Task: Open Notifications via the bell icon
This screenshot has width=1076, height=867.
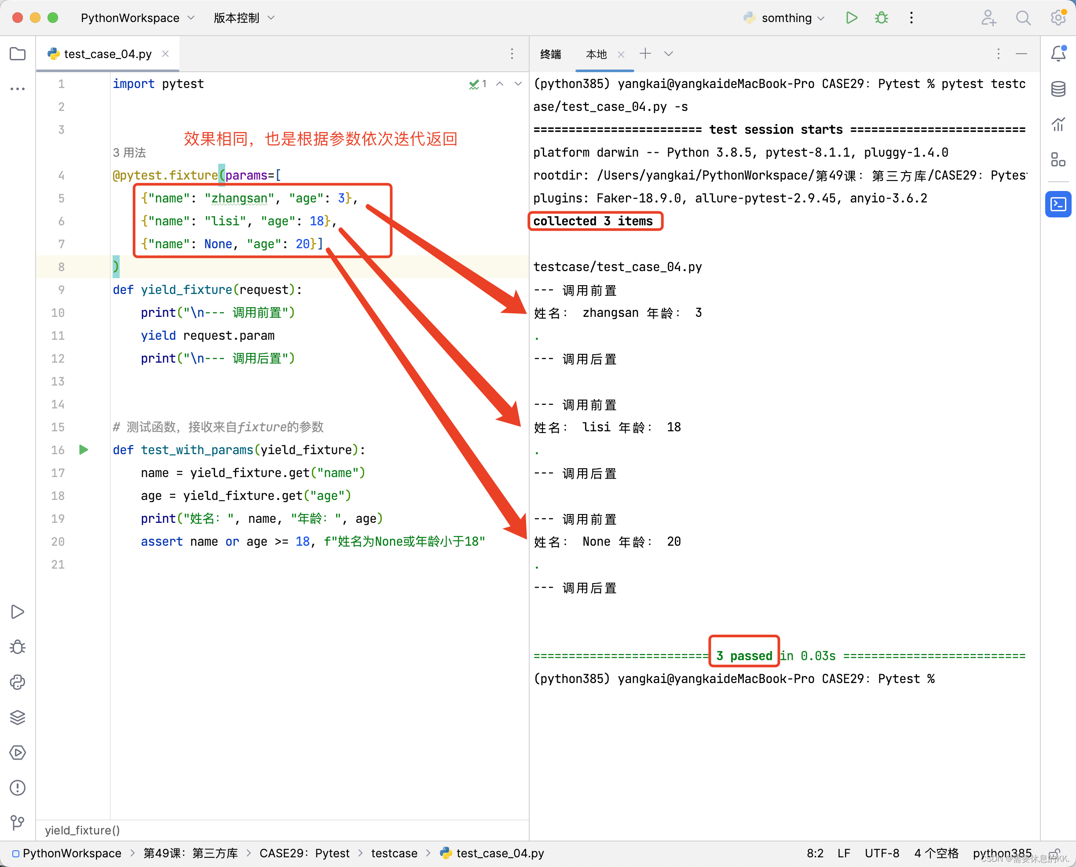Action: click(x=1058, y=54)
